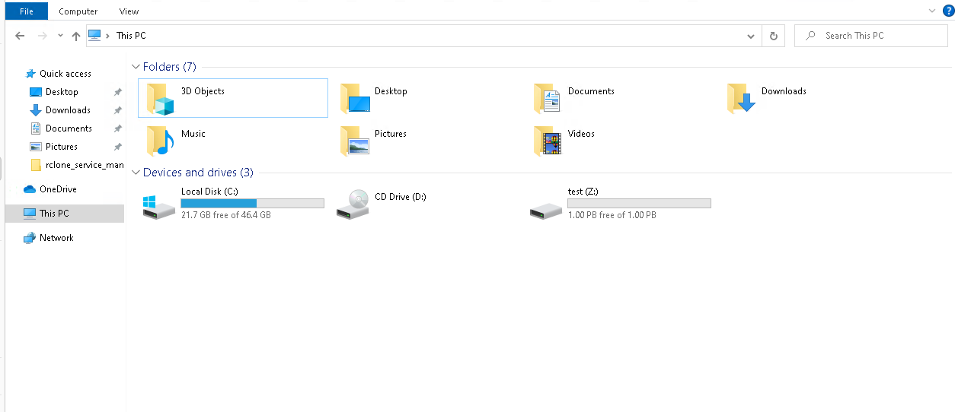Refresh the This PC view
Image resolution: width=955 pixels, height=412 pixels.
774,36
